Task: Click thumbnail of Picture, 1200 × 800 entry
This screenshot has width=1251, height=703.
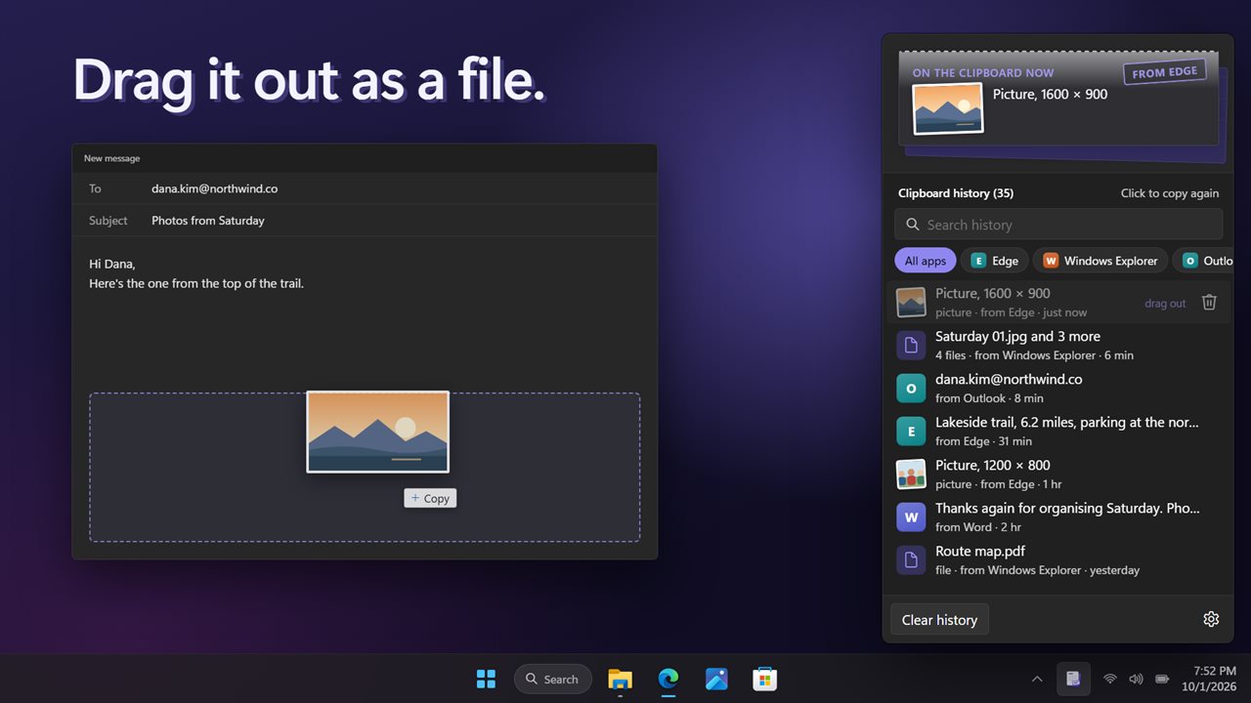Action: (x=911, y=475)
